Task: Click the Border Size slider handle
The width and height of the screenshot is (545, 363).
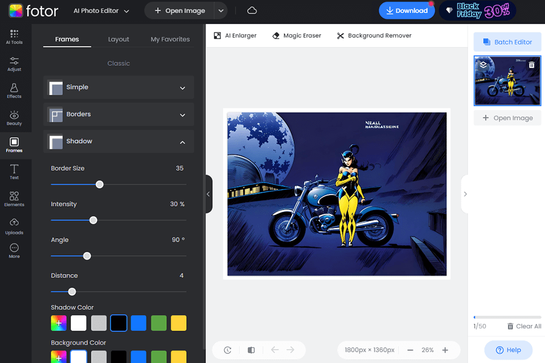Action: pyautogui.click(x=100, y=184)
